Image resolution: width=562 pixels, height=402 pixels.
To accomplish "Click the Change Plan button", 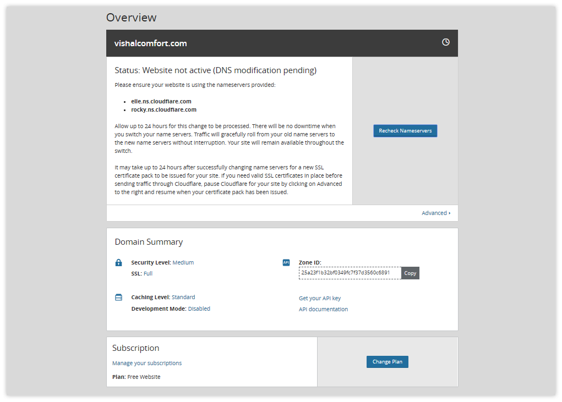I will click(388, 362).
